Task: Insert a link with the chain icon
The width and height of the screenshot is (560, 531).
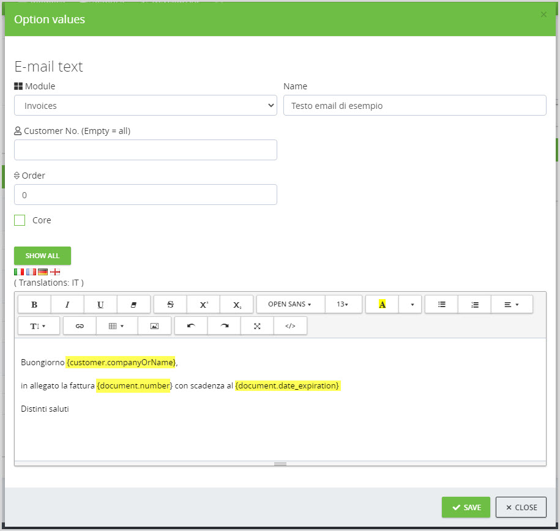Action: coord(80,326)
